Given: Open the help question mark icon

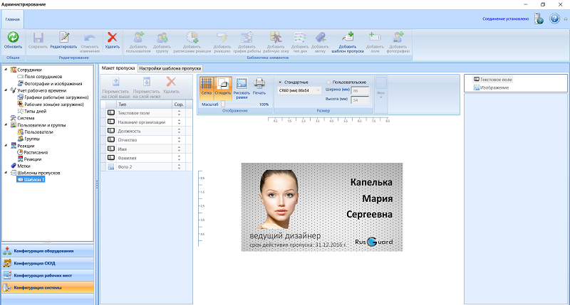Looking at the screenshot, I should [x=554, y=18].
